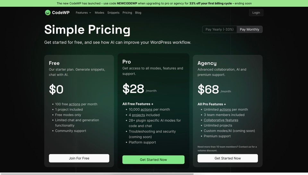Click underlined projects in Pro plan

[138, 115]
